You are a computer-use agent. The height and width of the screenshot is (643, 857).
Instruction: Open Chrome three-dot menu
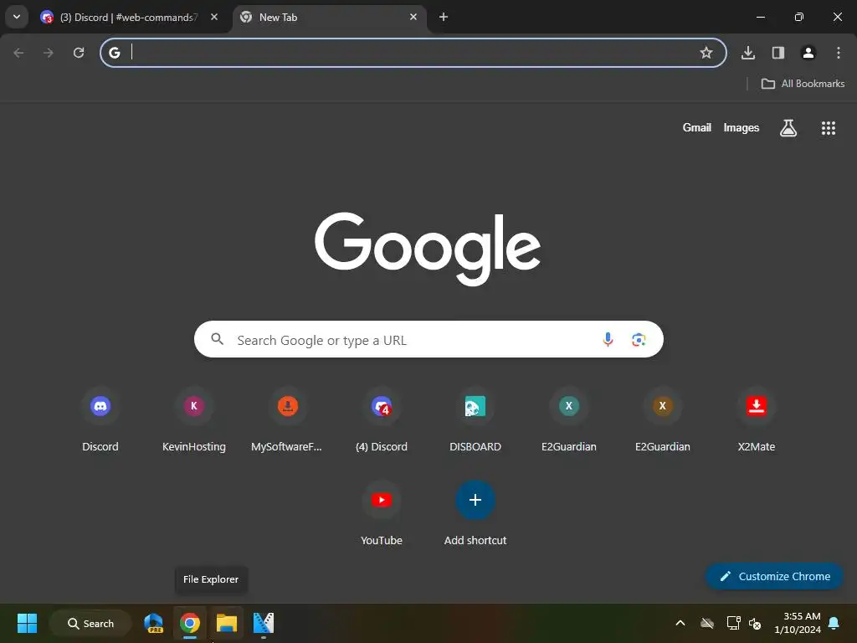[x=839, y=53]
